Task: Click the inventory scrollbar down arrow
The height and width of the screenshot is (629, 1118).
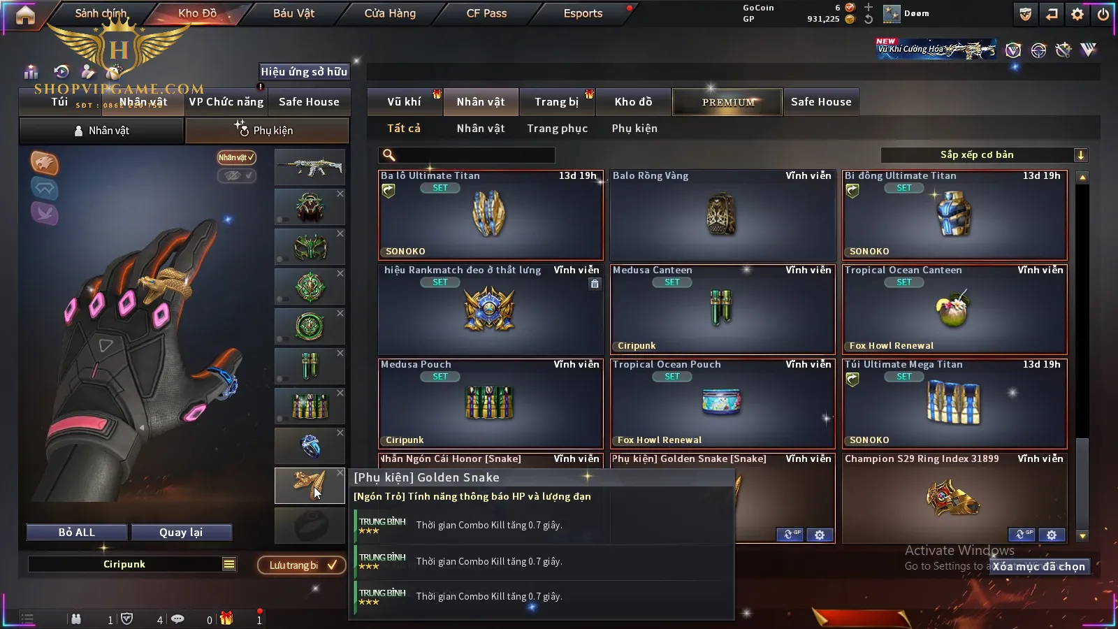Action: coord(1082,536)
